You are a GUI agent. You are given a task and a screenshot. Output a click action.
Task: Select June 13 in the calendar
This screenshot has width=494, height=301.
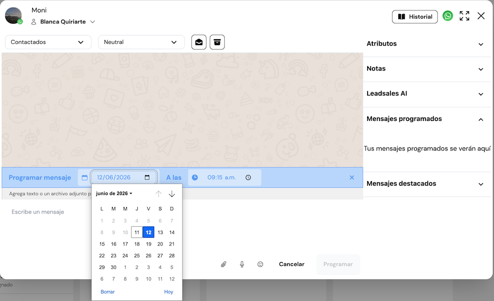tap(160, 232)
